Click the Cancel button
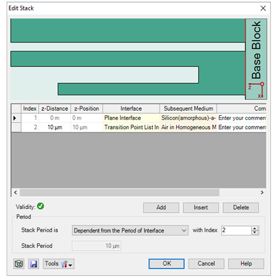 pyautogui.click(x=206, y=264)
